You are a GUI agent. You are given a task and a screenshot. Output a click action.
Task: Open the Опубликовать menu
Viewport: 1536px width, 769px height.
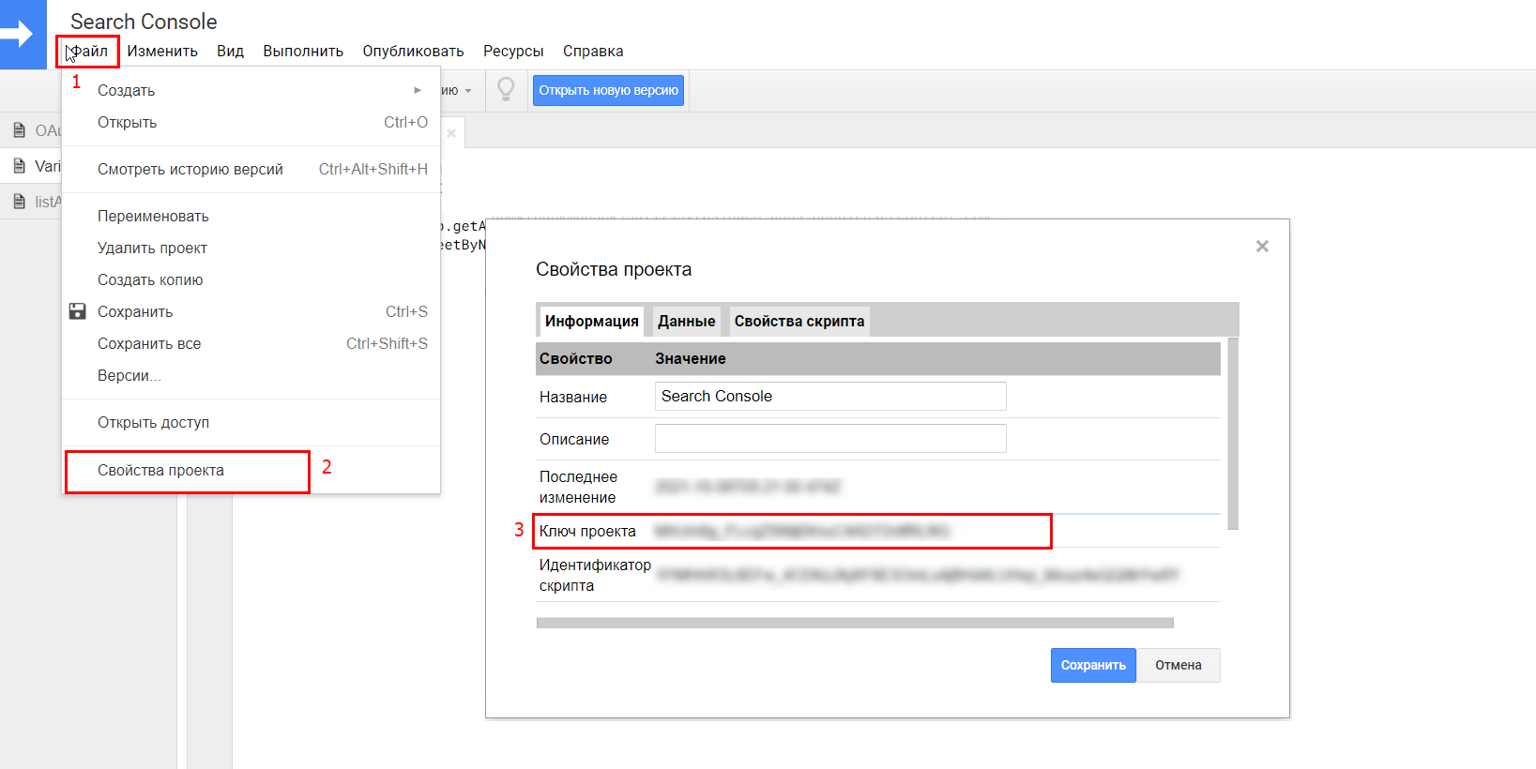click(x=413, y=52)
